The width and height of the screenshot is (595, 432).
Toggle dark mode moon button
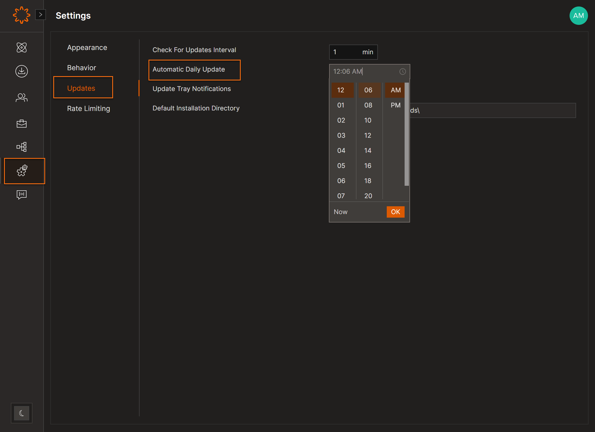click(x=22, y=413)
